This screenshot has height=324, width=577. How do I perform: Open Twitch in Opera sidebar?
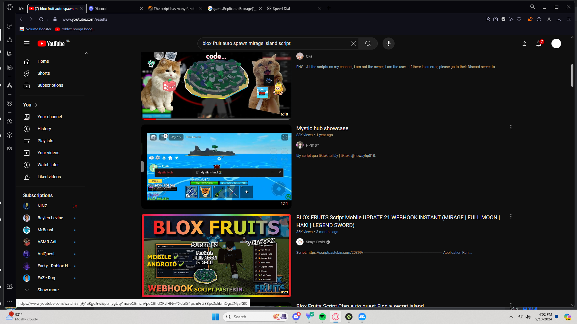10,53
